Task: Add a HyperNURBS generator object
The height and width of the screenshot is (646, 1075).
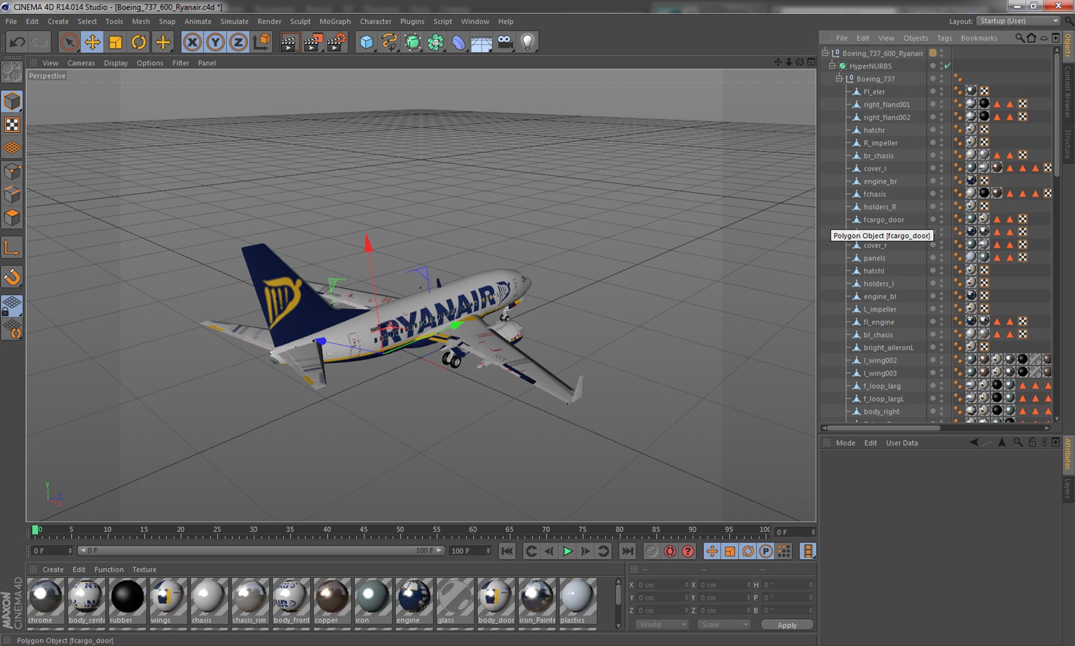Action: point(412,42)
